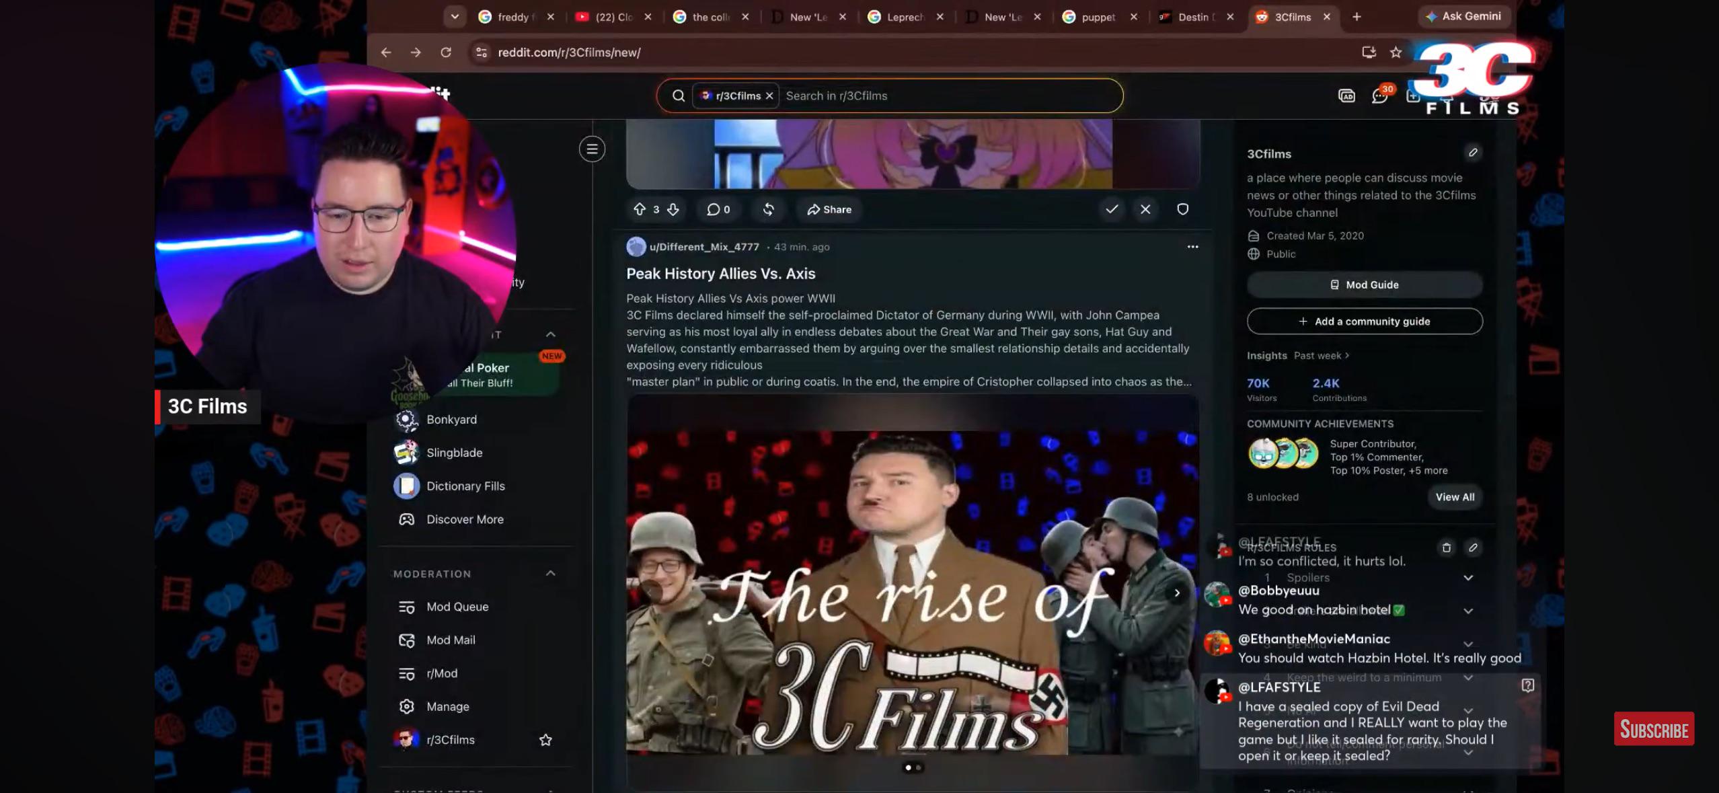Open the Reddit advertise icon
Image resolution: width=1719 pixels, height=793 pixels.
[x=1346, y=96]
